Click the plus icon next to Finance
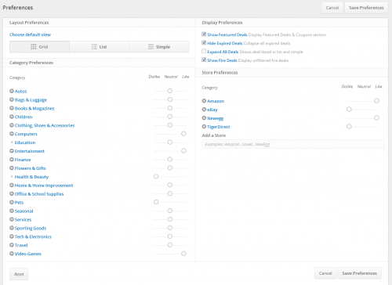392x285 pixels. coord(12,160)
